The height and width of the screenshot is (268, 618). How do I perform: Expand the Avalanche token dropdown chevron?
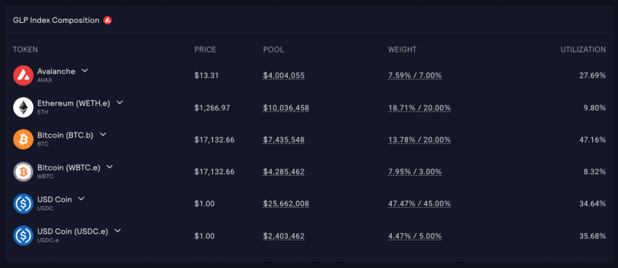(84, 70)
